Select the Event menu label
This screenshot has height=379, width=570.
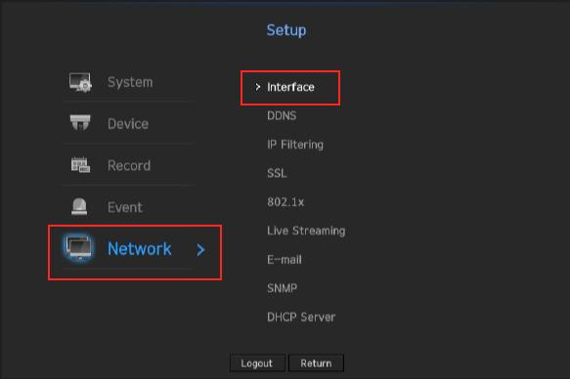click(x=125, y=207)
